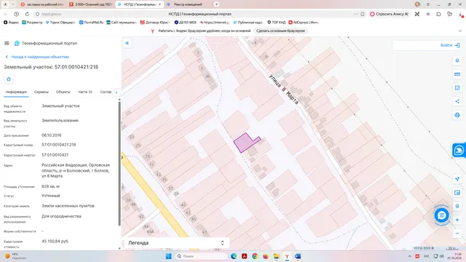Open the Росреестр bookmark
The image size is (466, 262).
[32, 23]
